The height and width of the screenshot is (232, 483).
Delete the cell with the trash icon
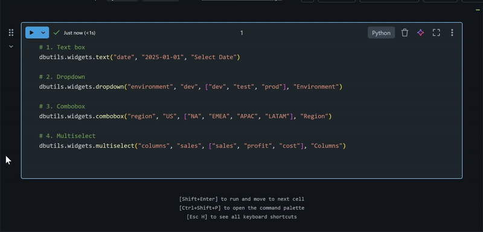tap(405, 33)
